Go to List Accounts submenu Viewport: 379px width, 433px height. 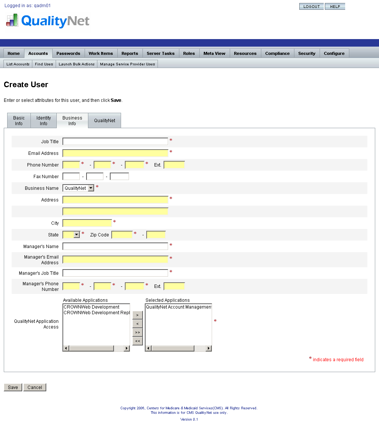(x=18, y=64)
